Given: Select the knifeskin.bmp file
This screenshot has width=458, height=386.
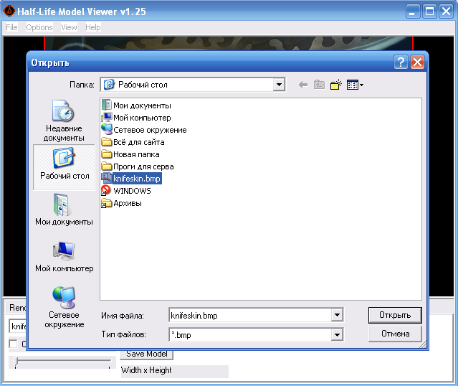Looking at the screenshot, I should pos(136,179).
